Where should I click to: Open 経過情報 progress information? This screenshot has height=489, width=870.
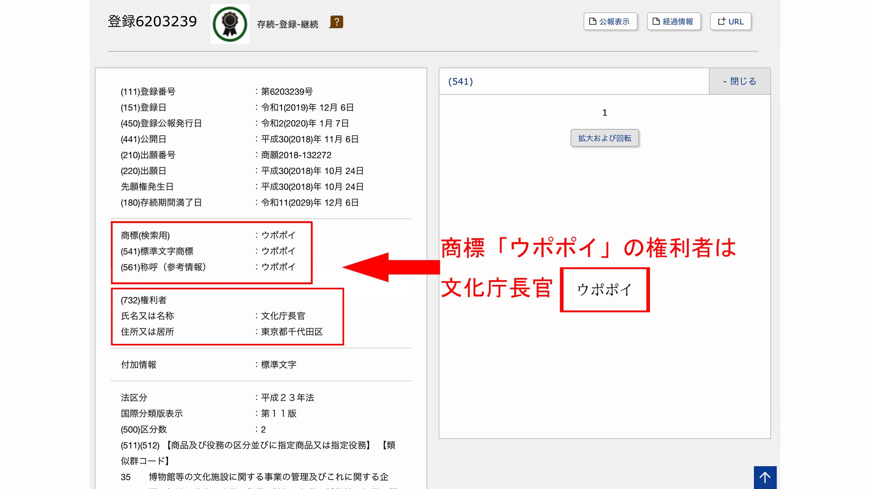point(673,22)
